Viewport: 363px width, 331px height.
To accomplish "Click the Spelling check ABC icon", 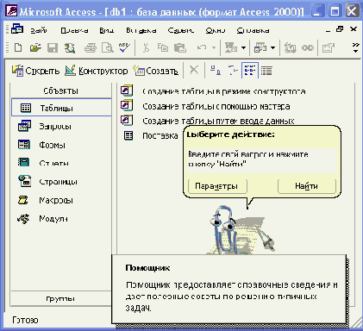I will [124, 47].
